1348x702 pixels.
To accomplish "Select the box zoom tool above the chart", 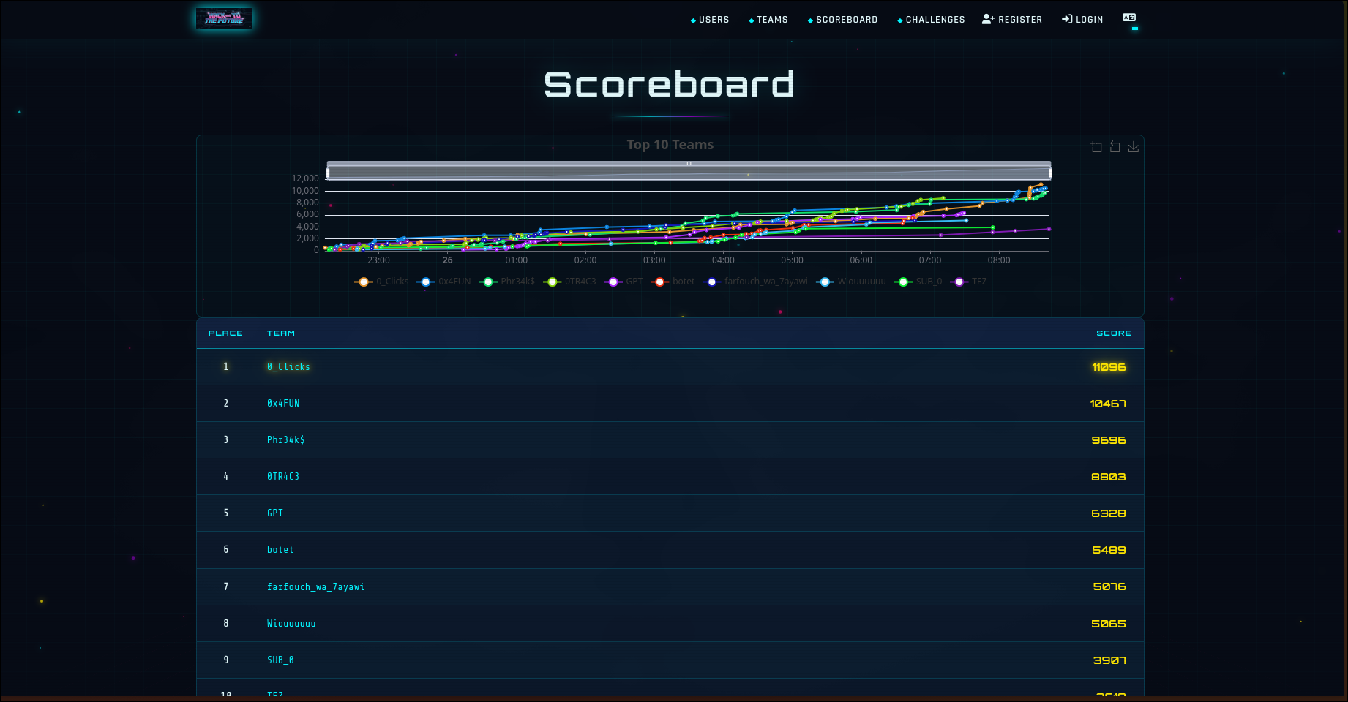I will coord(1096,146).
